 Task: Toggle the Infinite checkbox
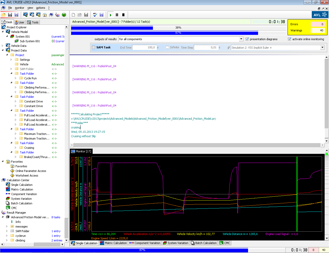[167, 47]
